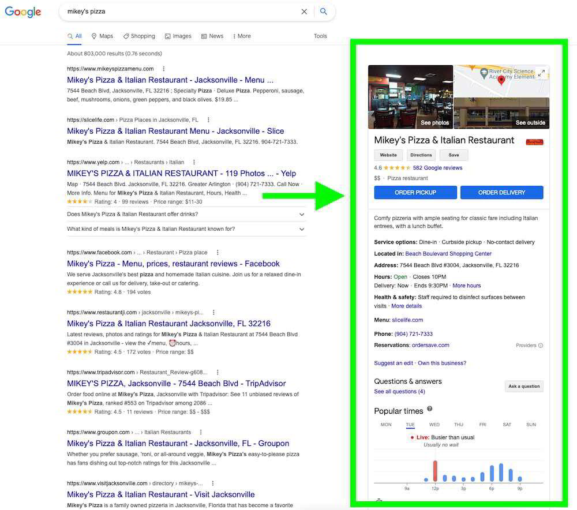Switch to the News tab
Image resolution: width=577 pixels, height=510 pixels.
[x=212, y=36]
